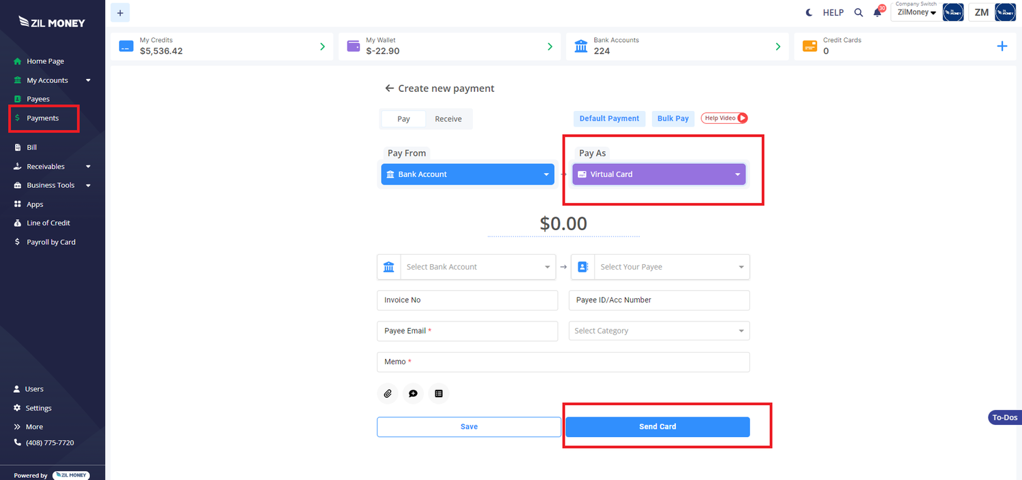The width and height of the screenshot is (1022, 480).
Task: Go to Home Page in sidebar
Action: click(x=45, y=61)
